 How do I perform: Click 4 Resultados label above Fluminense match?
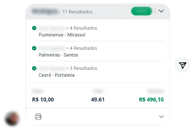(x=83, y=28)
